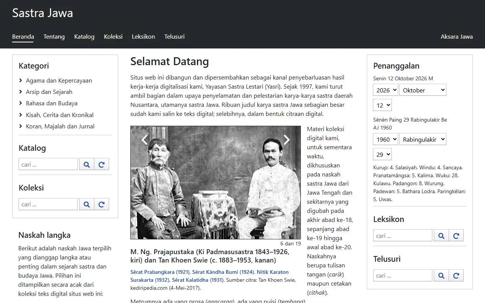Open the Oktober month dropdown
Viewport: 485px width, 303px height.
[423, 90]
